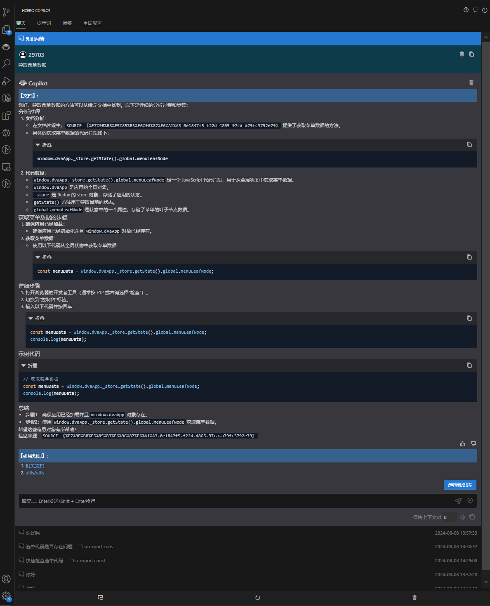The image size is (490, 606).
Task: Collapse the first 折叠 code block
Action: coord(44,145)
